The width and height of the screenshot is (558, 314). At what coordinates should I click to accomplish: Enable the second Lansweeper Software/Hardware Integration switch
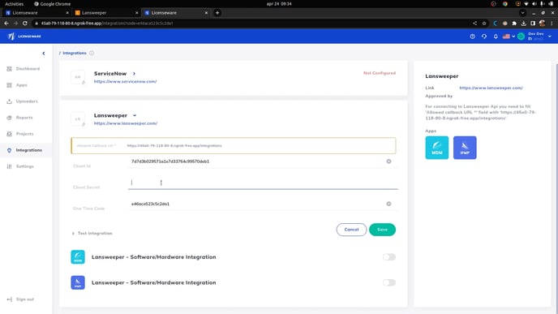389,282
